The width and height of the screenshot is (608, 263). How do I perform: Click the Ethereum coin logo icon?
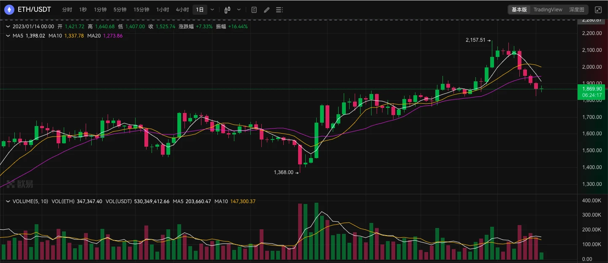9,9
